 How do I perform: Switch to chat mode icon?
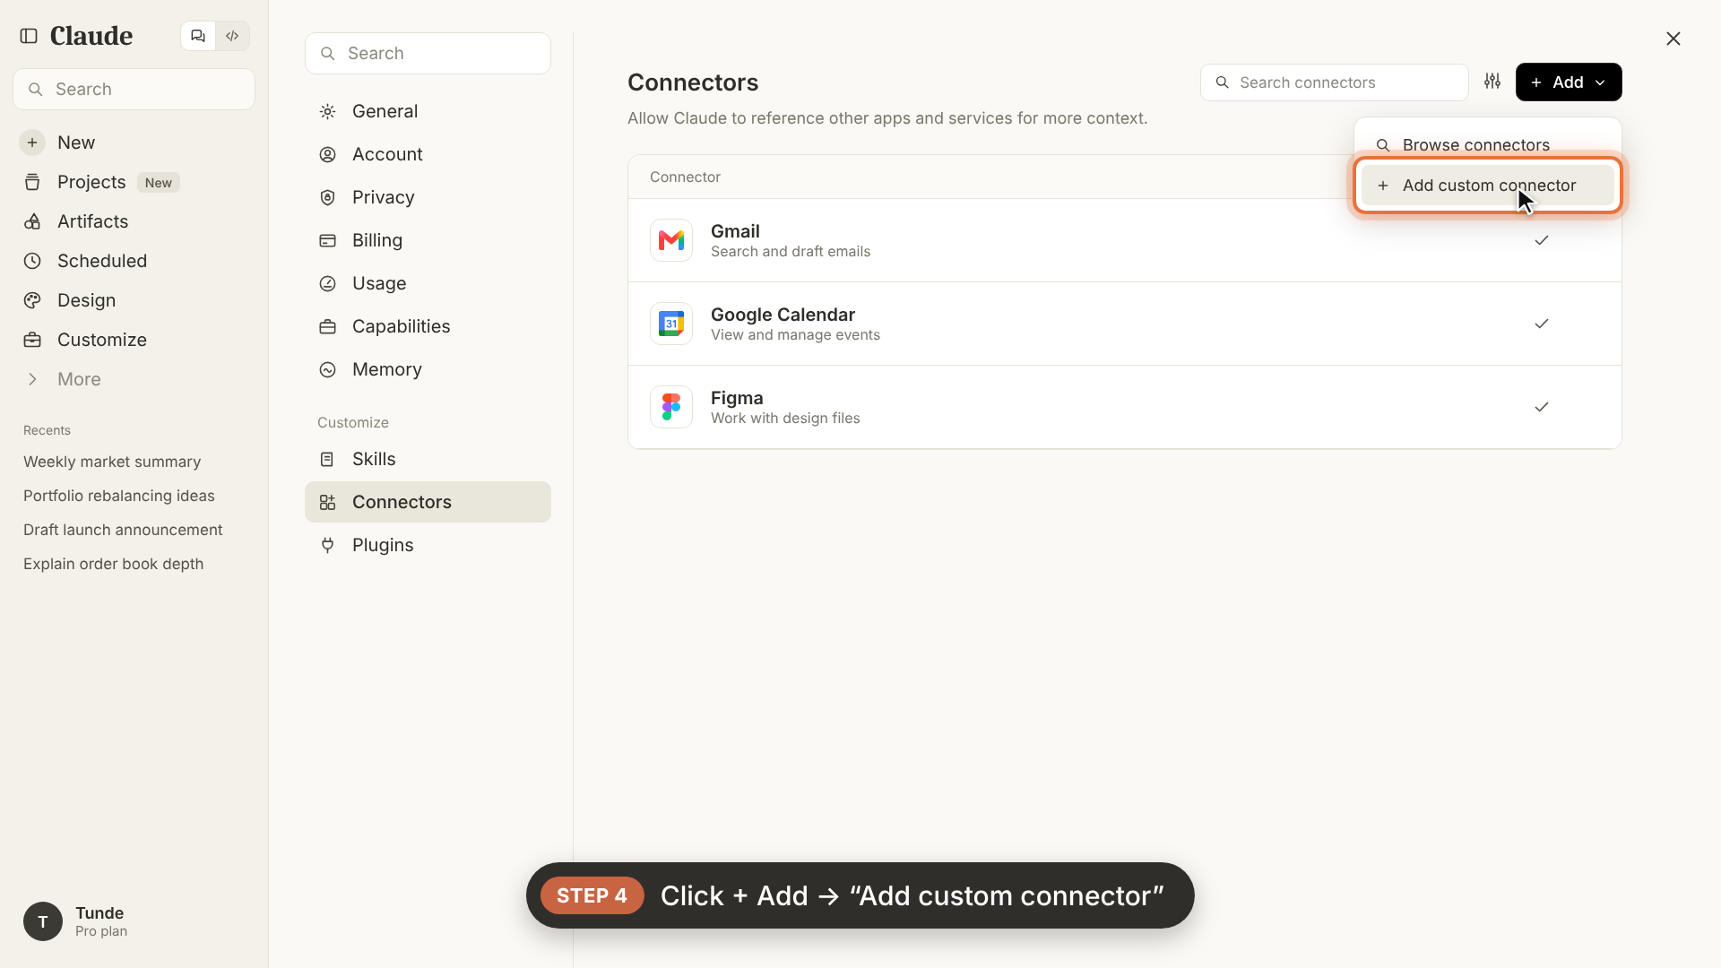pos(198,36)
